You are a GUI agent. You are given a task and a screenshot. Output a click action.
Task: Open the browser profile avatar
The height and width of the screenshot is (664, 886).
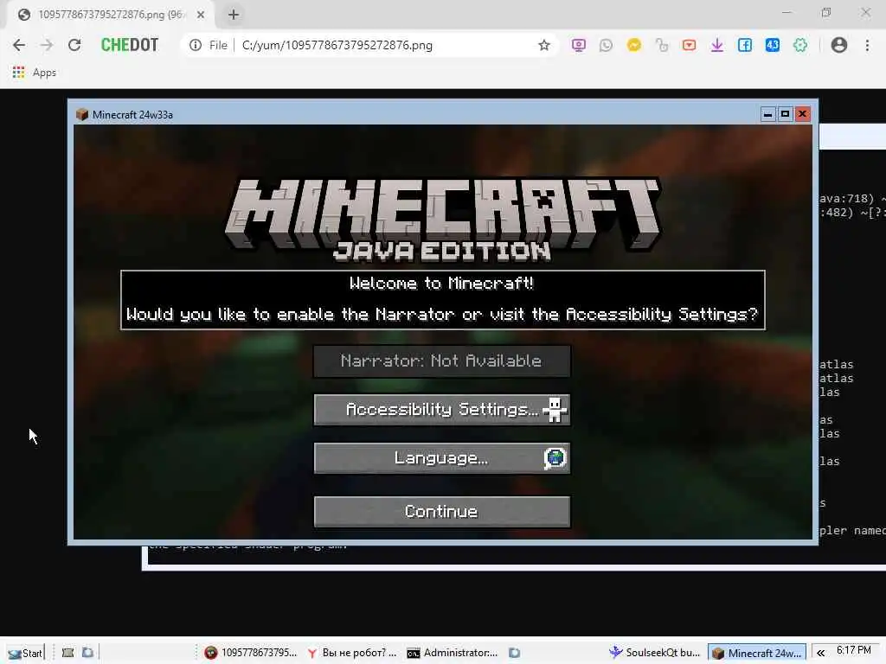[839, 45]
